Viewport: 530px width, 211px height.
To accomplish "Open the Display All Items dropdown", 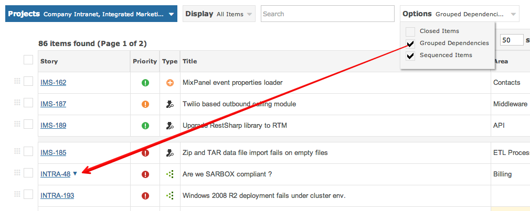I will (219, 14).
